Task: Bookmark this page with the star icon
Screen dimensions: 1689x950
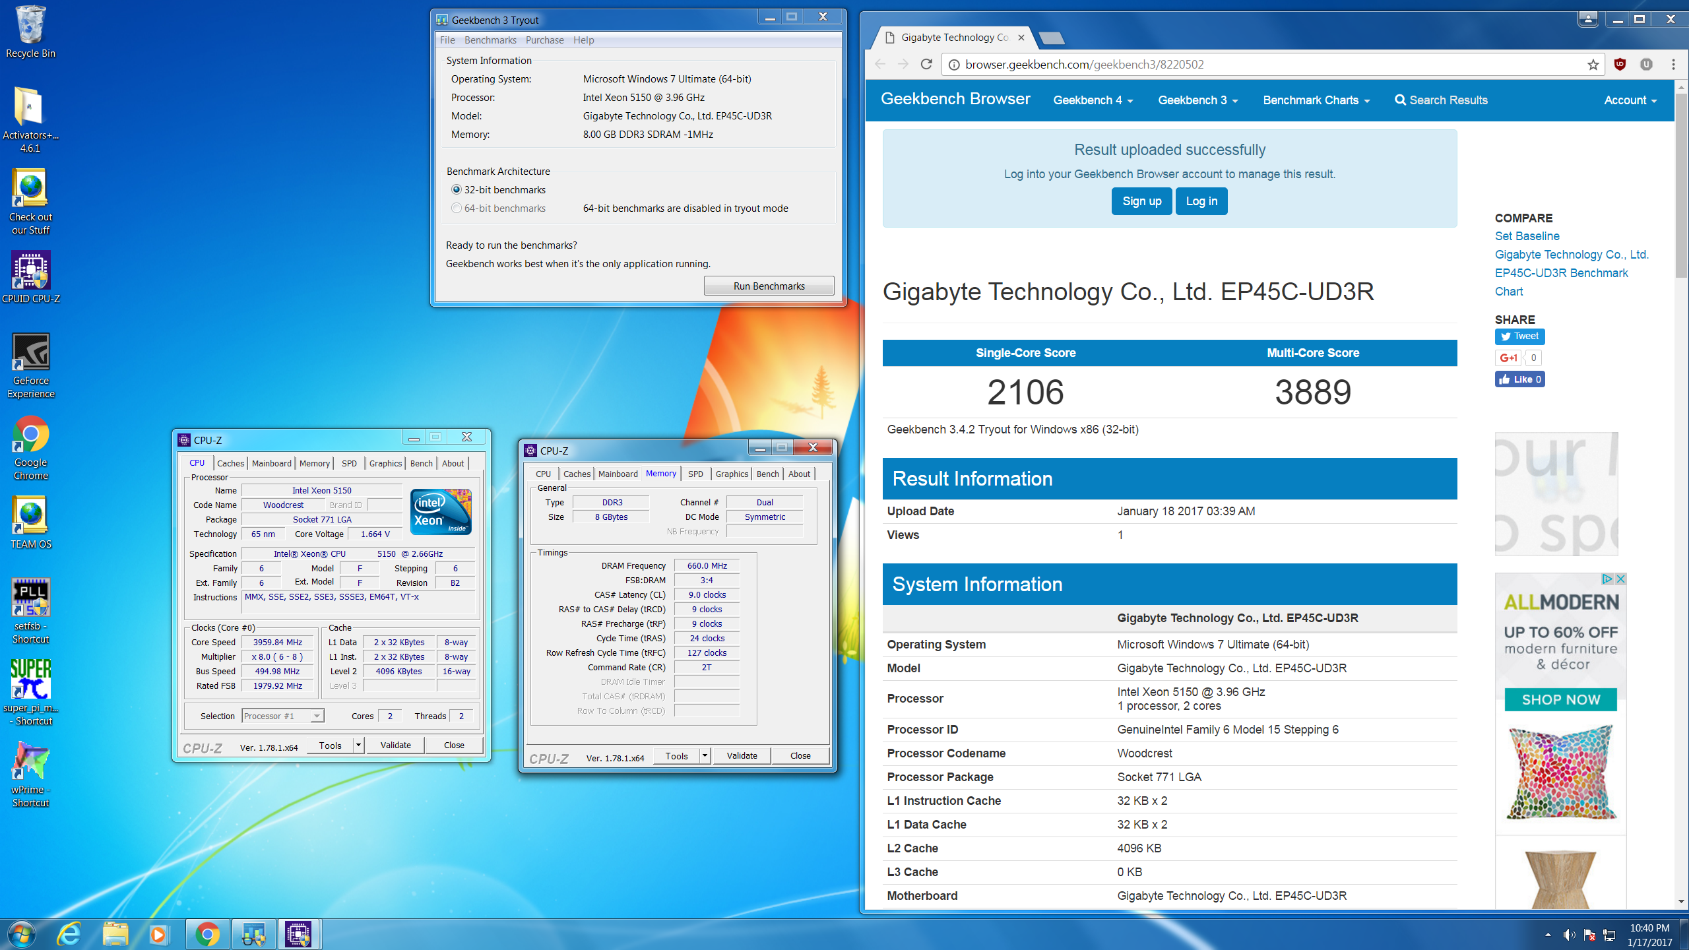Action: tap(1593, 64)
